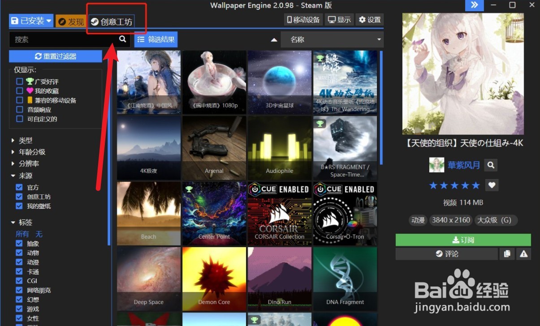Select the Deep Space wallpaper
Screen dimensions: 540x326
tap(149, 279)
